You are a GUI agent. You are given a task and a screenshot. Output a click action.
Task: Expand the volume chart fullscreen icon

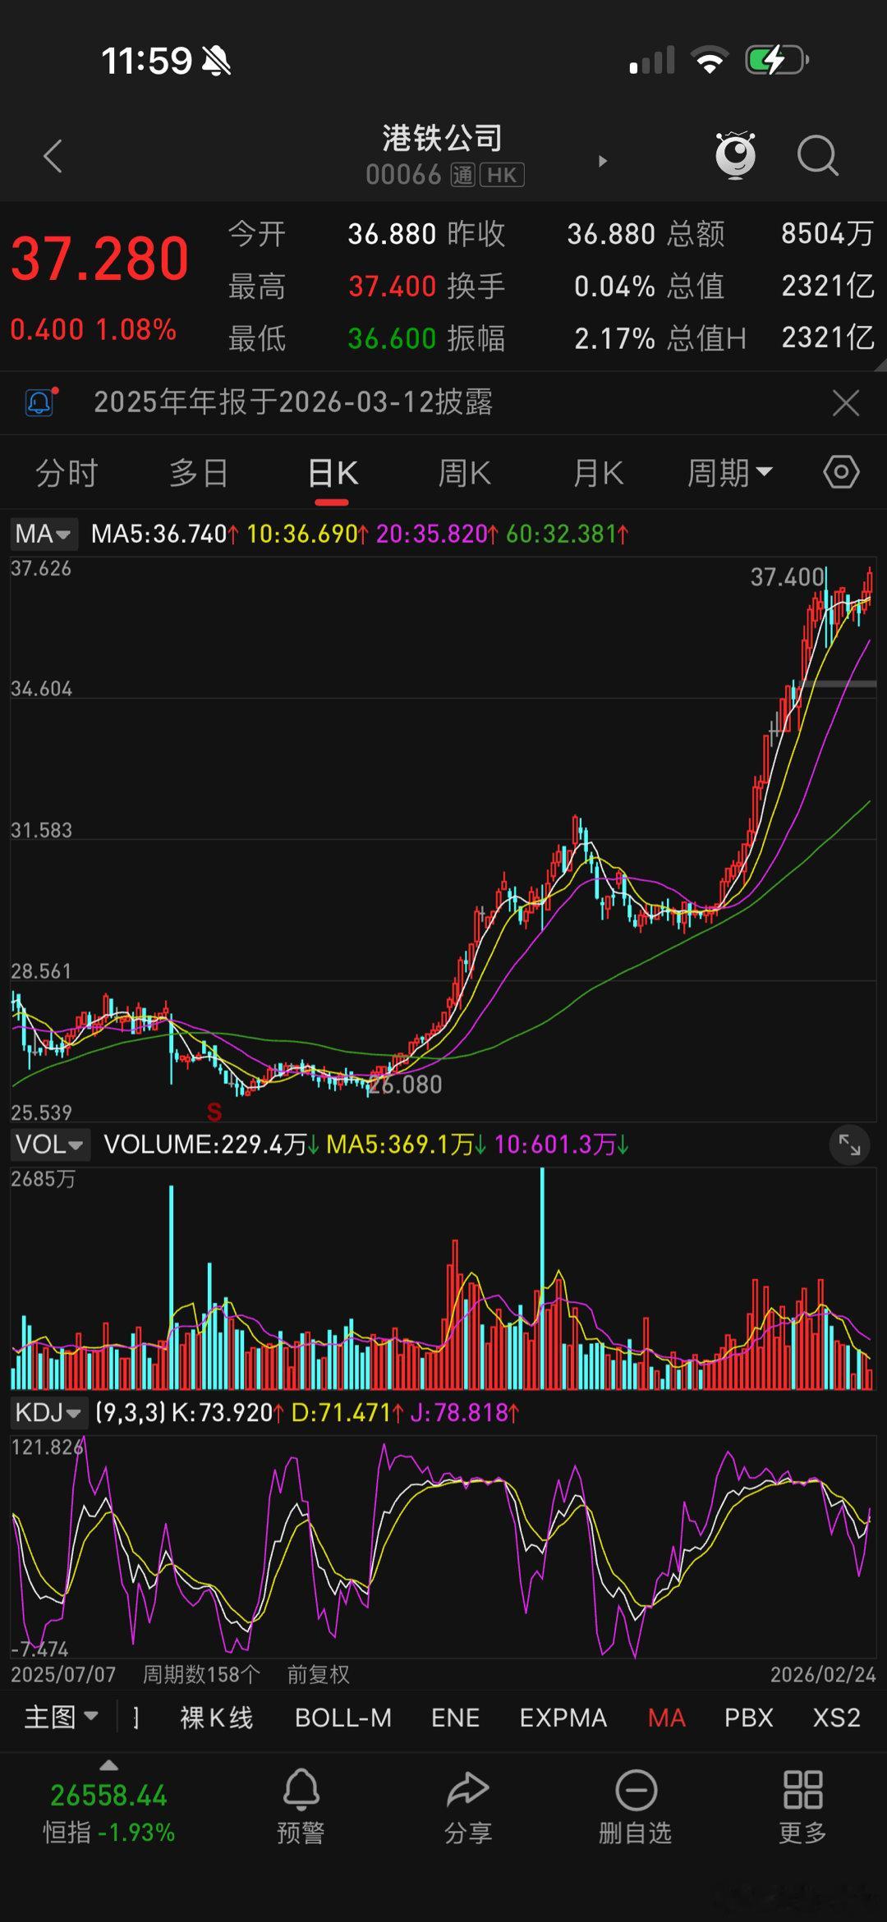click(x=849, y=1144)
